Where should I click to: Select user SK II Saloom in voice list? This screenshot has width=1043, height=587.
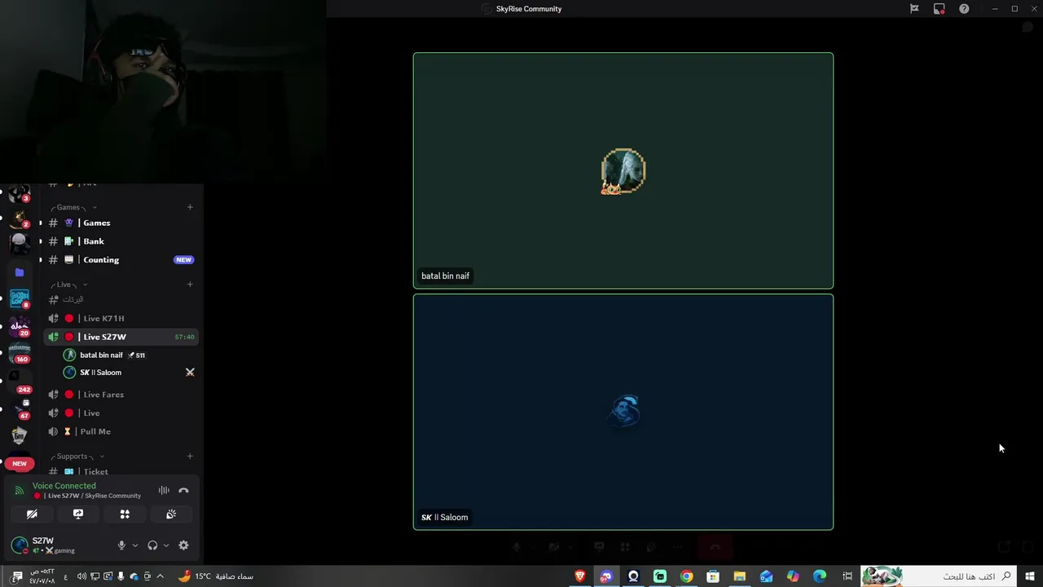pos(100,373)
